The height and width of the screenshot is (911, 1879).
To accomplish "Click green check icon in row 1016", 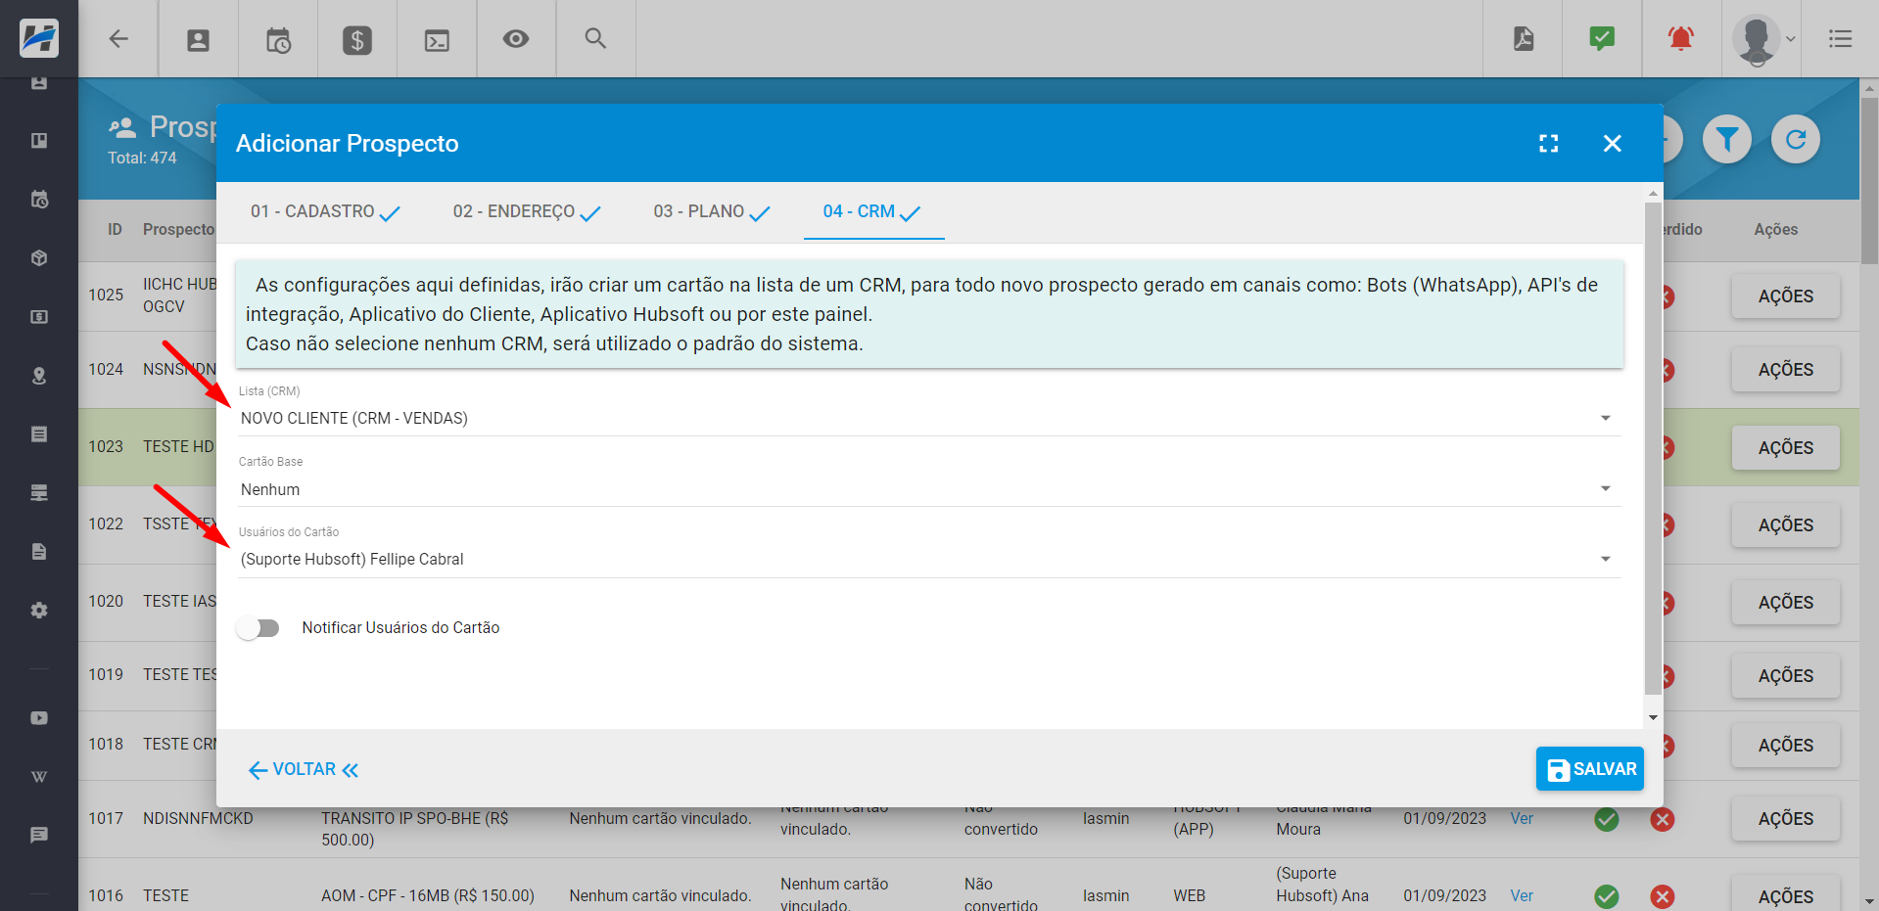I will [1607, 896].
